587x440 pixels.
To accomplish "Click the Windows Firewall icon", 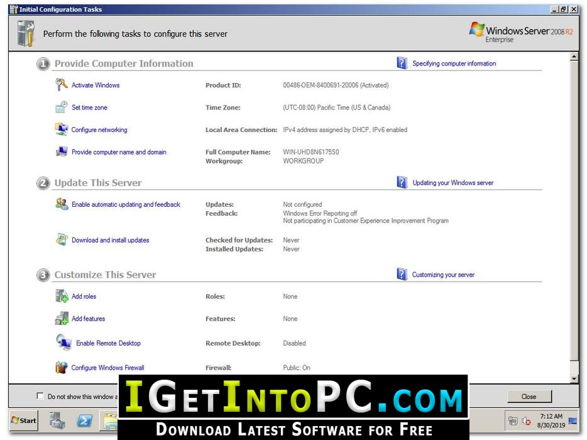I will click(61, 367).
